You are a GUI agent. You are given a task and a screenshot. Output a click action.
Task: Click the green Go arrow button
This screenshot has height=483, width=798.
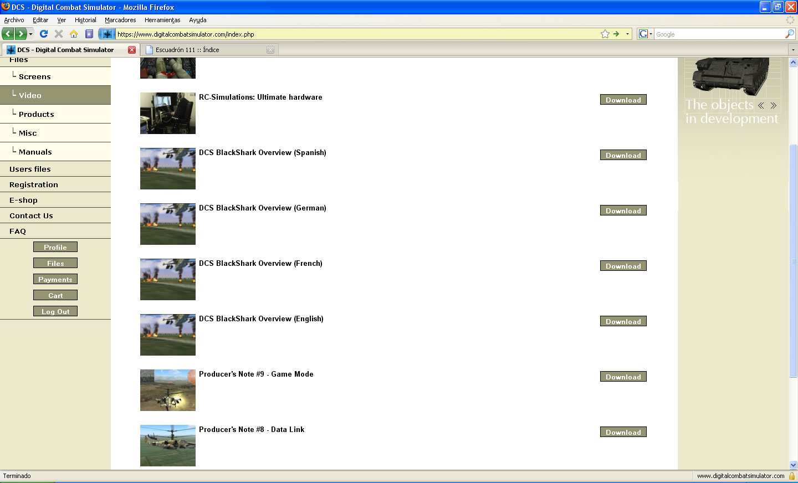pyautogui.click(x=616, y=34)
